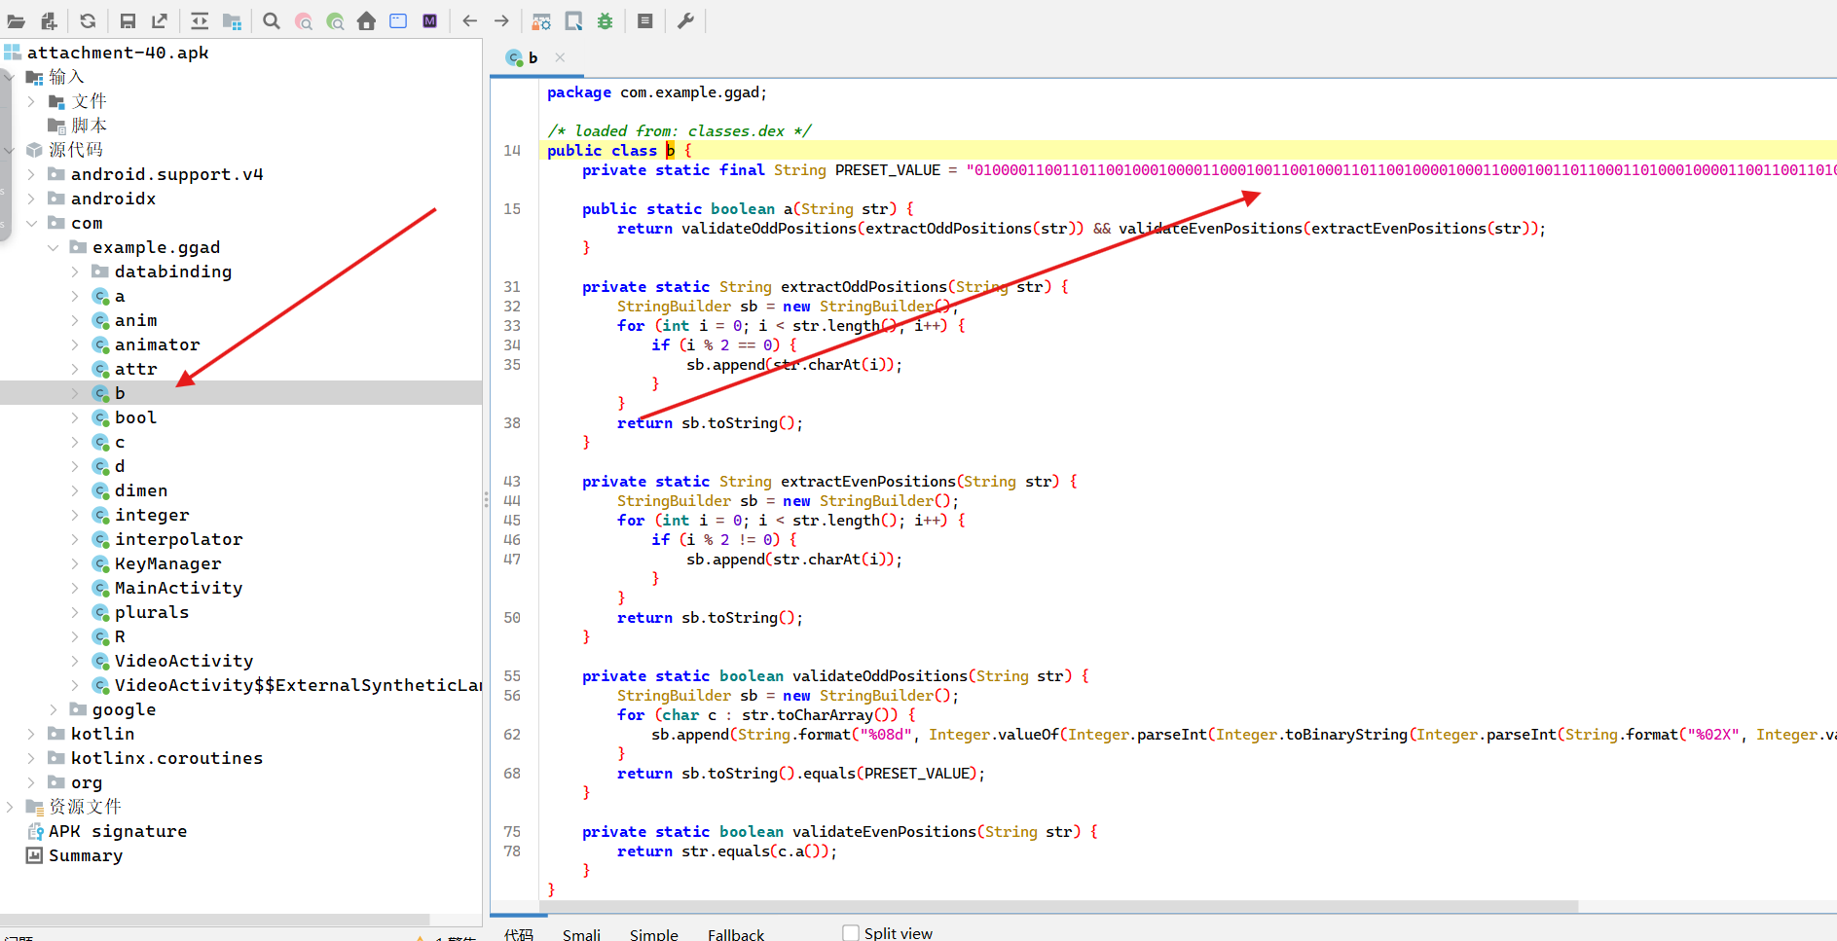Select class a in tree
The height and width of the screenshot is (941, 1837).
tap(120, 296)
